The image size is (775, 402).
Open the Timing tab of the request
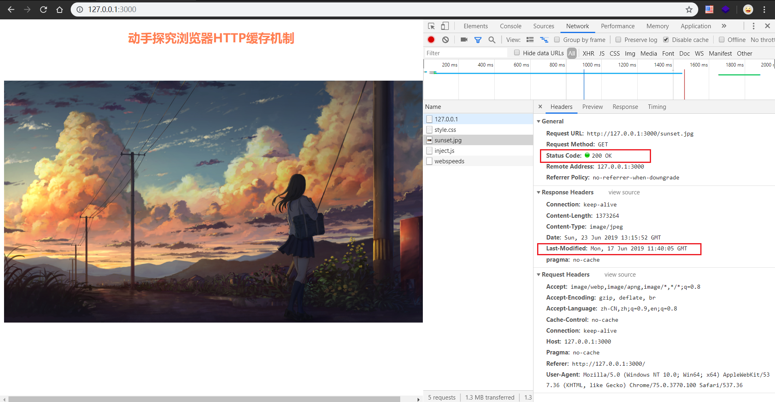(x=657, y=107)
